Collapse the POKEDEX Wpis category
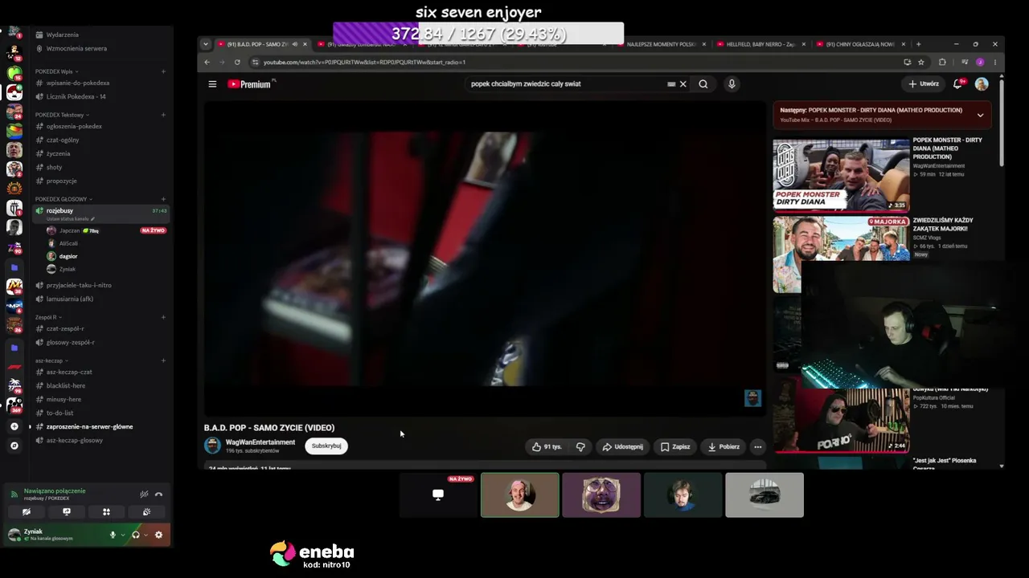 [55, 71]
